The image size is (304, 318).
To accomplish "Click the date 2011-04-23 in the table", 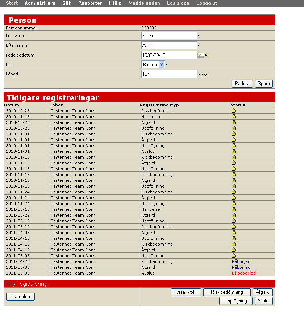I will pos(18,261).
